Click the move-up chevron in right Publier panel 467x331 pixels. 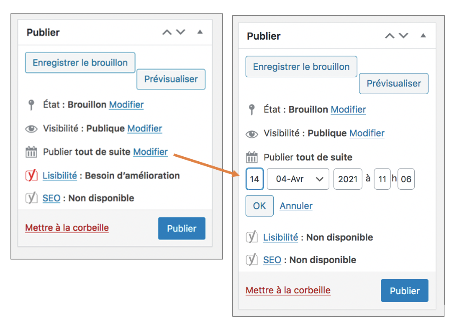[390, 36]
